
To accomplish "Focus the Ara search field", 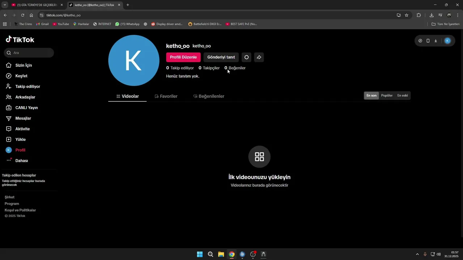I will click(x=29, y=53).
